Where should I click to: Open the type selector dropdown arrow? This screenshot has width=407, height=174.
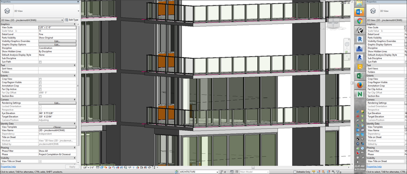(x=78, y=11)
